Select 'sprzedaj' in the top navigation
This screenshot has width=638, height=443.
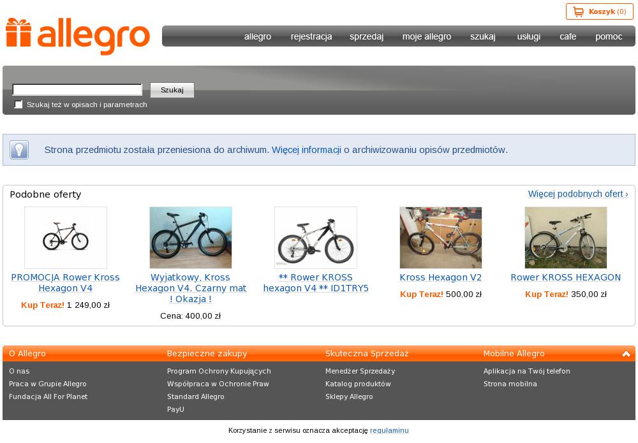(366, 36)
